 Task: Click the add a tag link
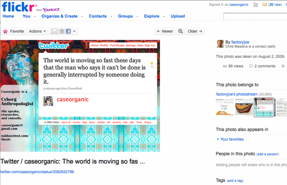(x=235, y=181)
